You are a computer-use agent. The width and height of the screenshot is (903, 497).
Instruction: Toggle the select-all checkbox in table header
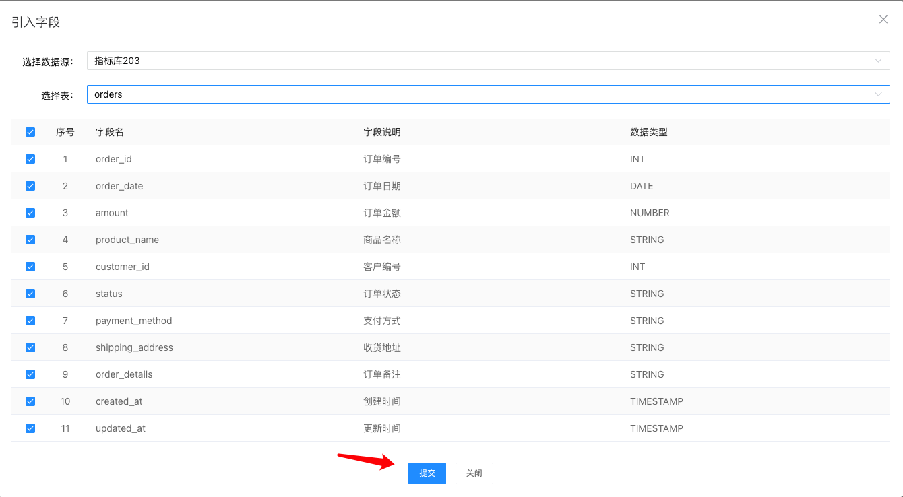(x=30, y=132)
